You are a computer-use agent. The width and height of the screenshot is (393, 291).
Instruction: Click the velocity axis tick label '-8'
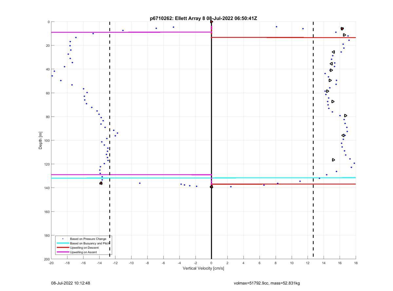[147, 263]
